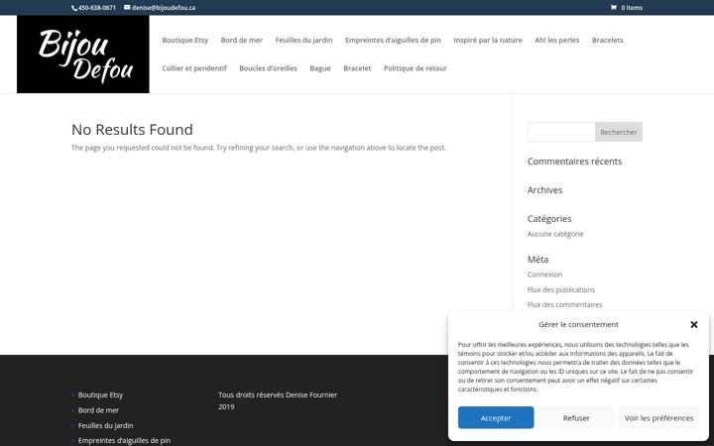Click Gérer le consentement title

tap(578, 324)
